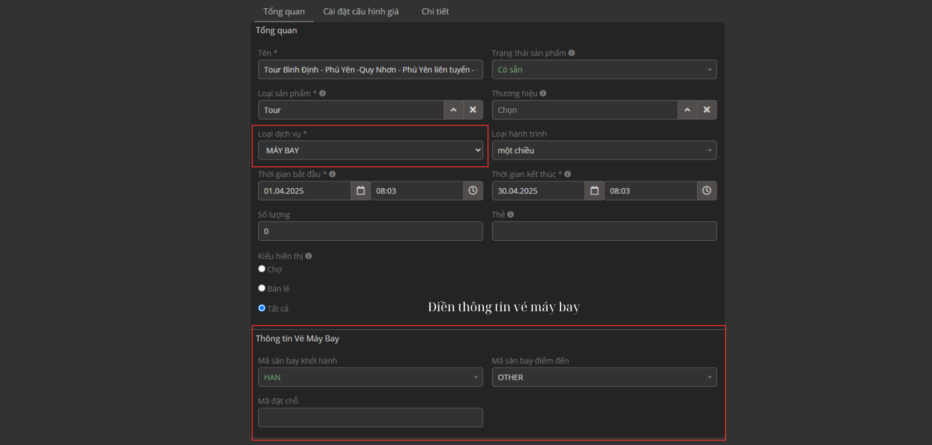Open the end date calendar picker
This screenshot has height=445, width=932.
point(594,191)
